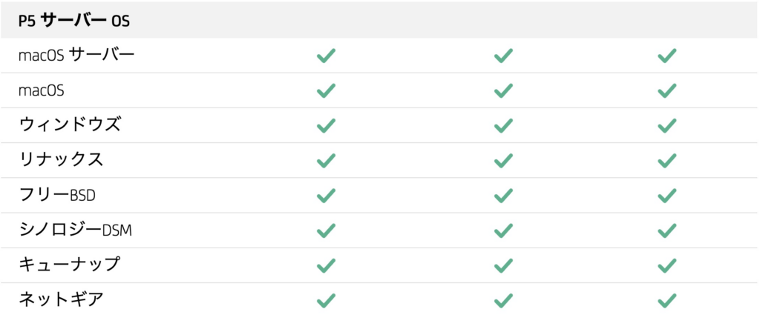
Task: Click the リナックス row label
Action: [x=61, y=159]
